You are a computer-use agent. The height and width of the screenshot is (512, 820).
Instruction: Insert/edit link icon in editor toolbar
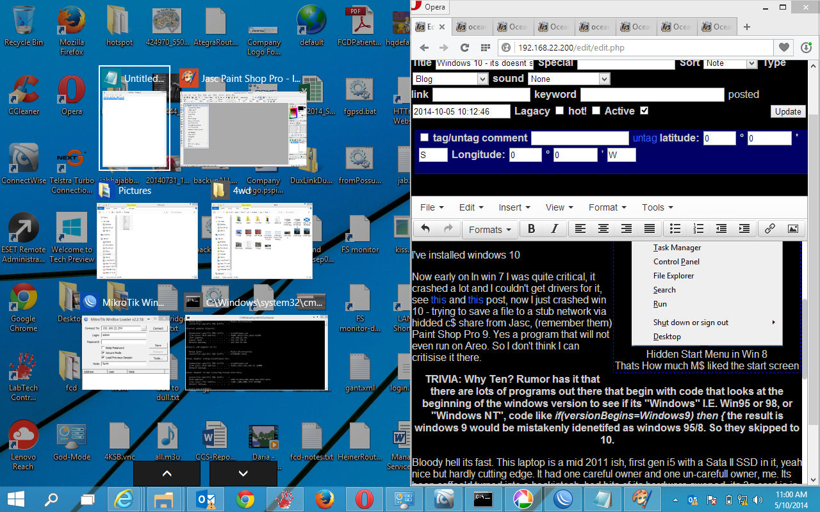tap(769, 229)
